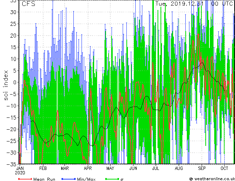Select the y-axis value 10

pyautogui.click(x=13, y=59)
